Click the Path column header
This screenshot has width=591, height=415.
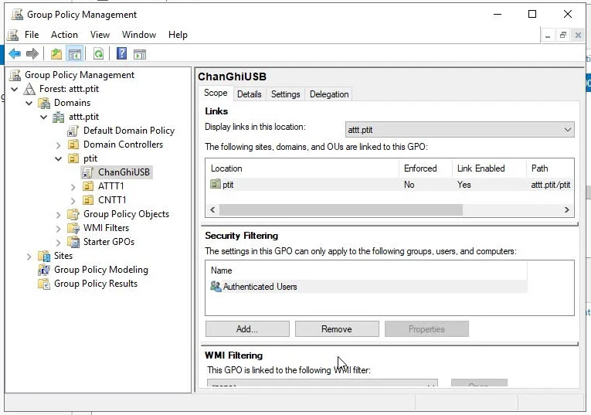coord(550,168)
